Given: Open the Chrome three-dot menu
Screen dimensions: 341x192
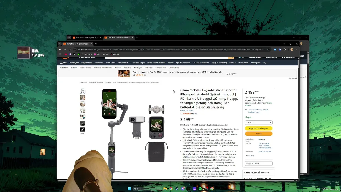Looking at the screenshot, I should point(297,49).
